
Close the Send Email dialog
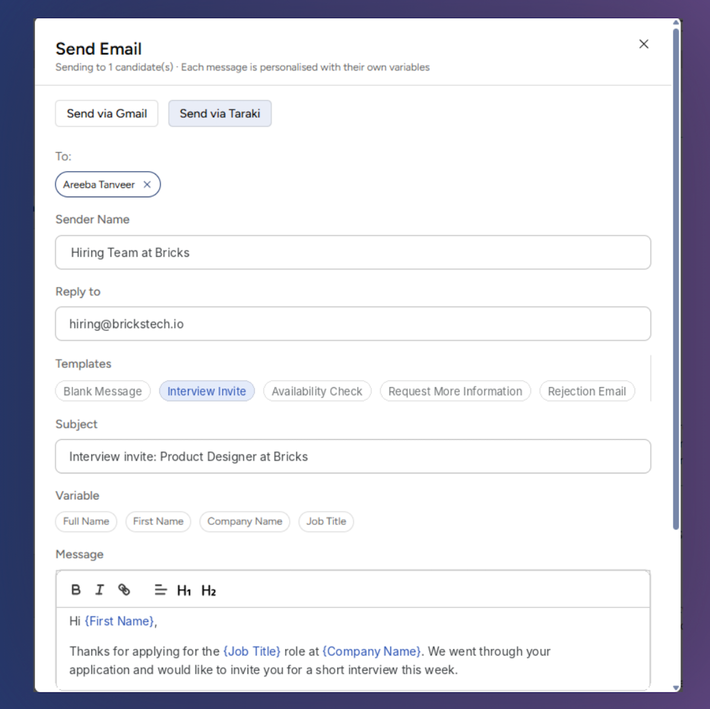tap(644, 44)
